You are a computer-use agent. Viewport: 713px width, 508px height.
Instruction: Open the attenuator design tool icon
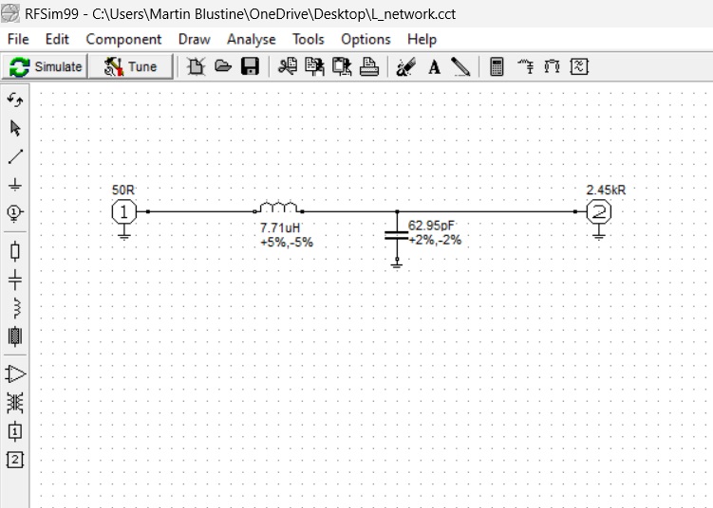pos(552,66)
